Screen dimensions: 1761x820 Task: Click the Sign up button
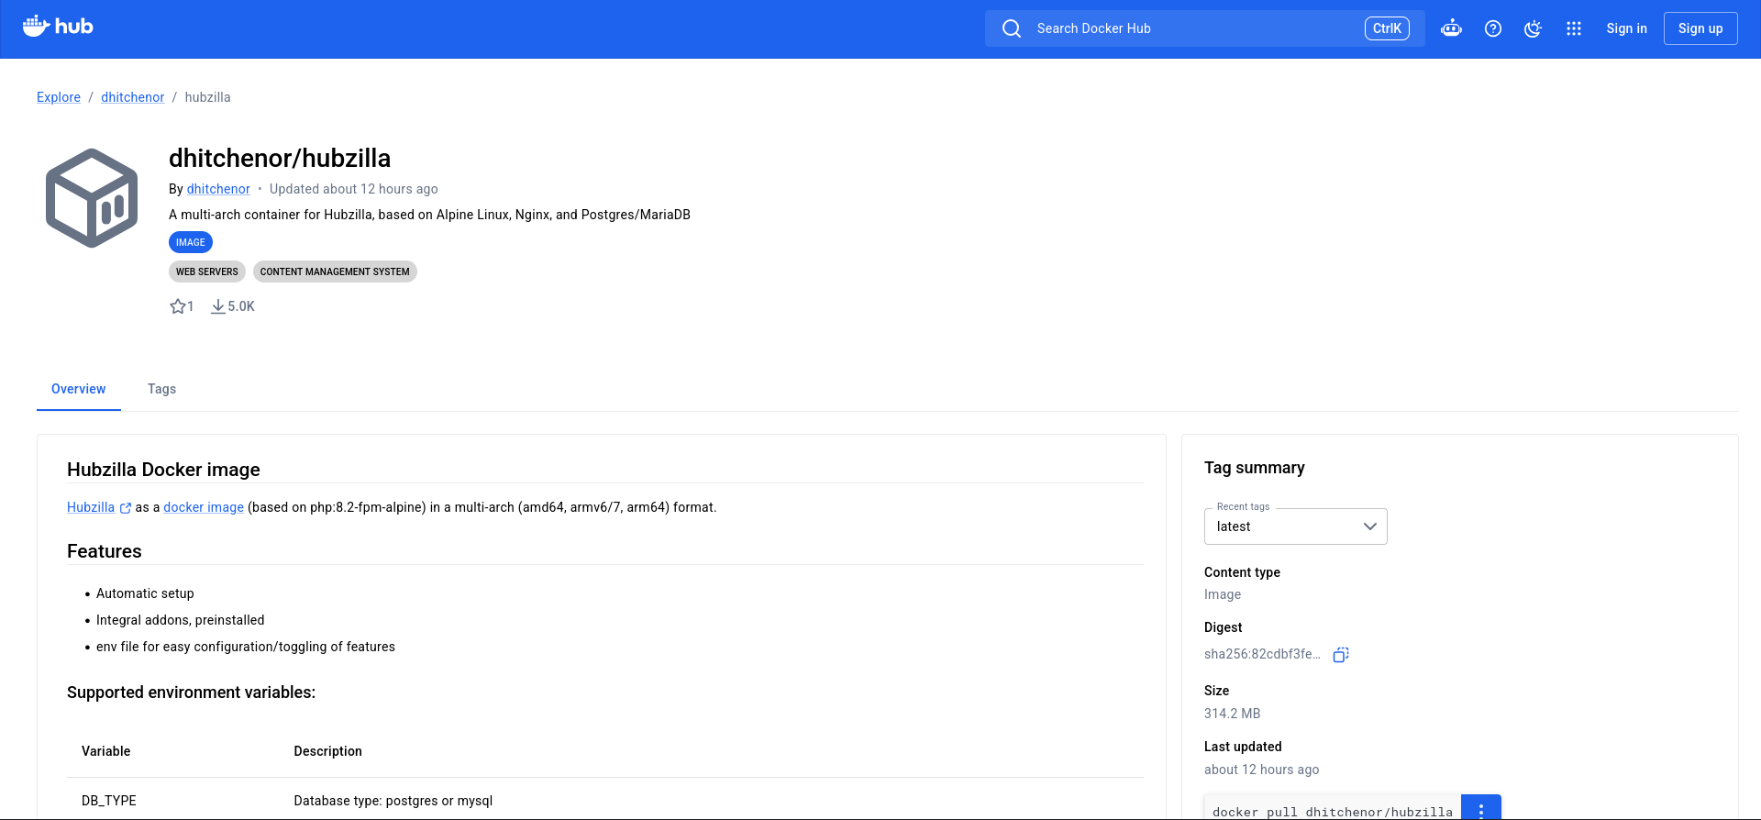(x=1700, y=28)
